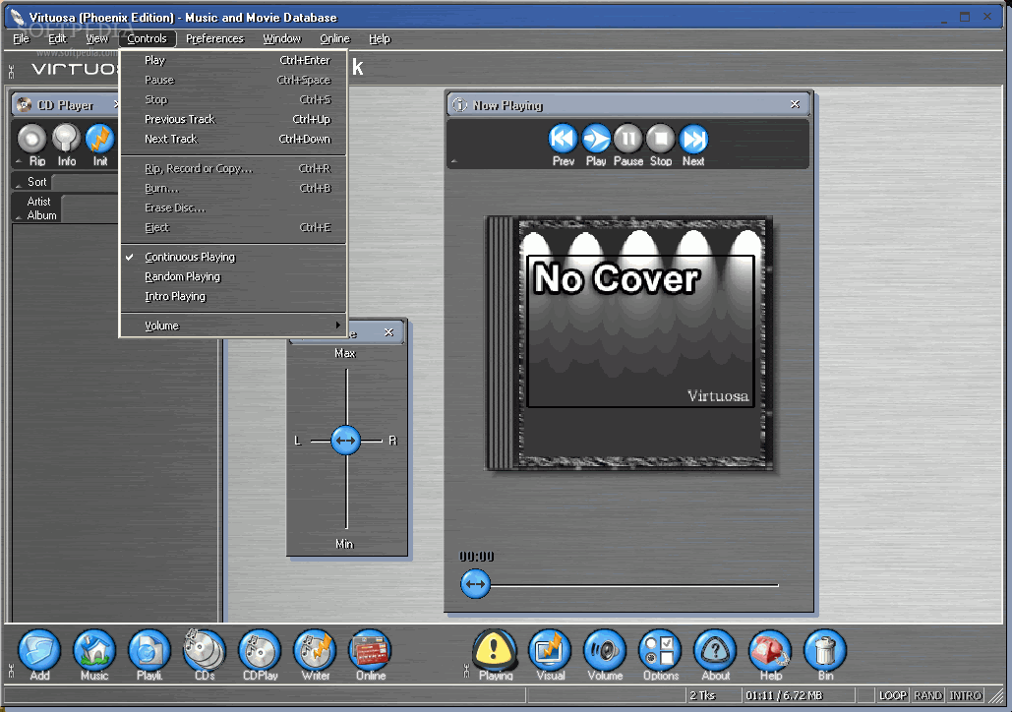Click the 01:11 / 6.72 MB status

pos(784,695)
